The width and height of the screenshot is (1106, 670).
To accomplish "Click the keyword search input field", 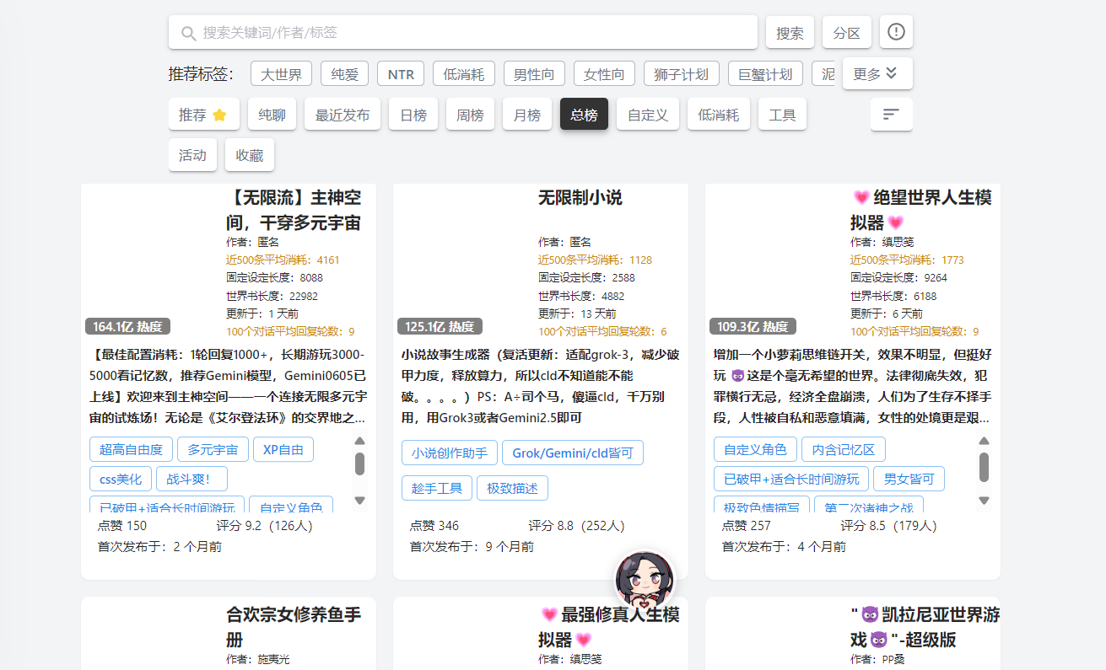I will click(x=464, y=32).
